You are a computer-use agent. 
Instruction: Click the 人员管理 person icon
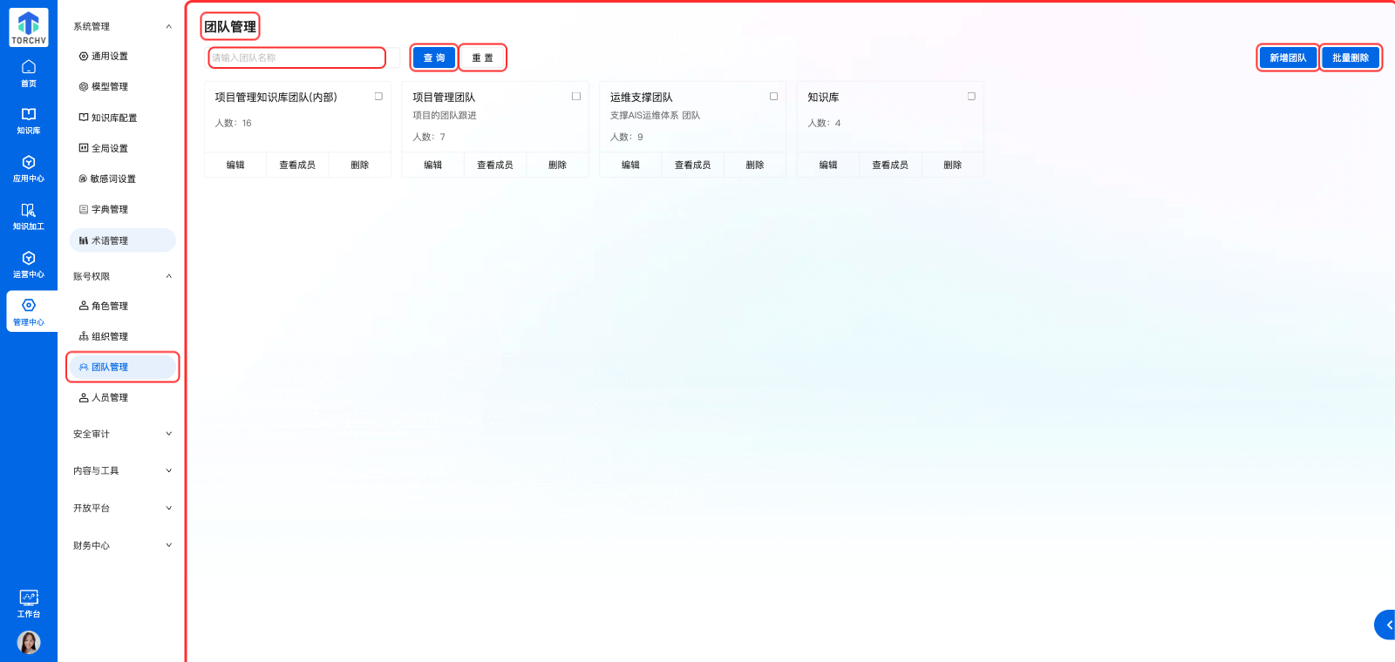(84, 397)
